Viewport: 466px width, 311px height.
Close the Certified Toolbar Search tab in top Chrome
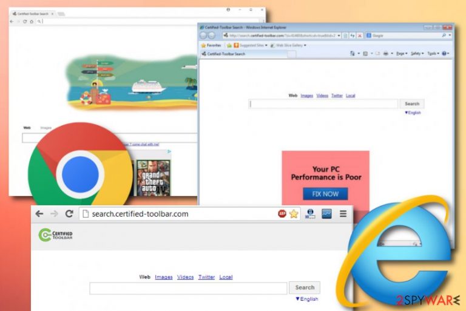pos(52,14)
